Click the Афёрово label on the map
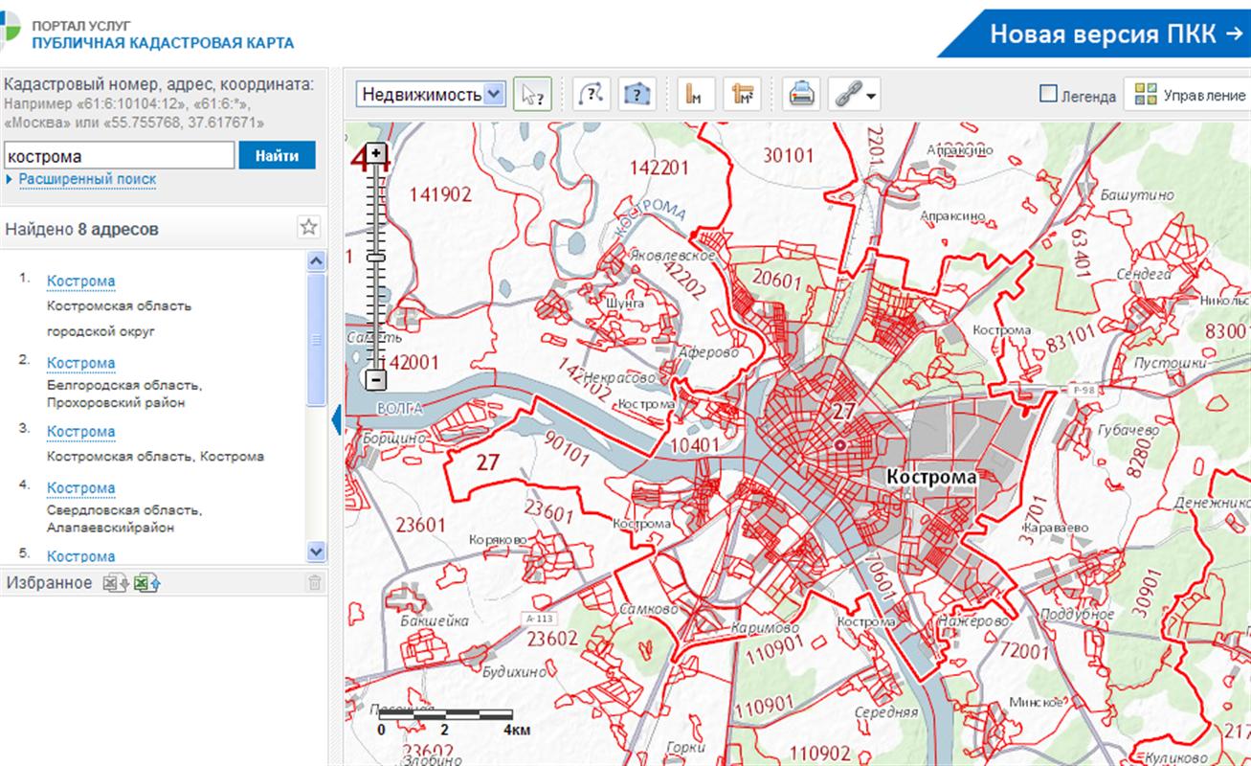This screenshot has height=766, width=1251. [707, 352]
